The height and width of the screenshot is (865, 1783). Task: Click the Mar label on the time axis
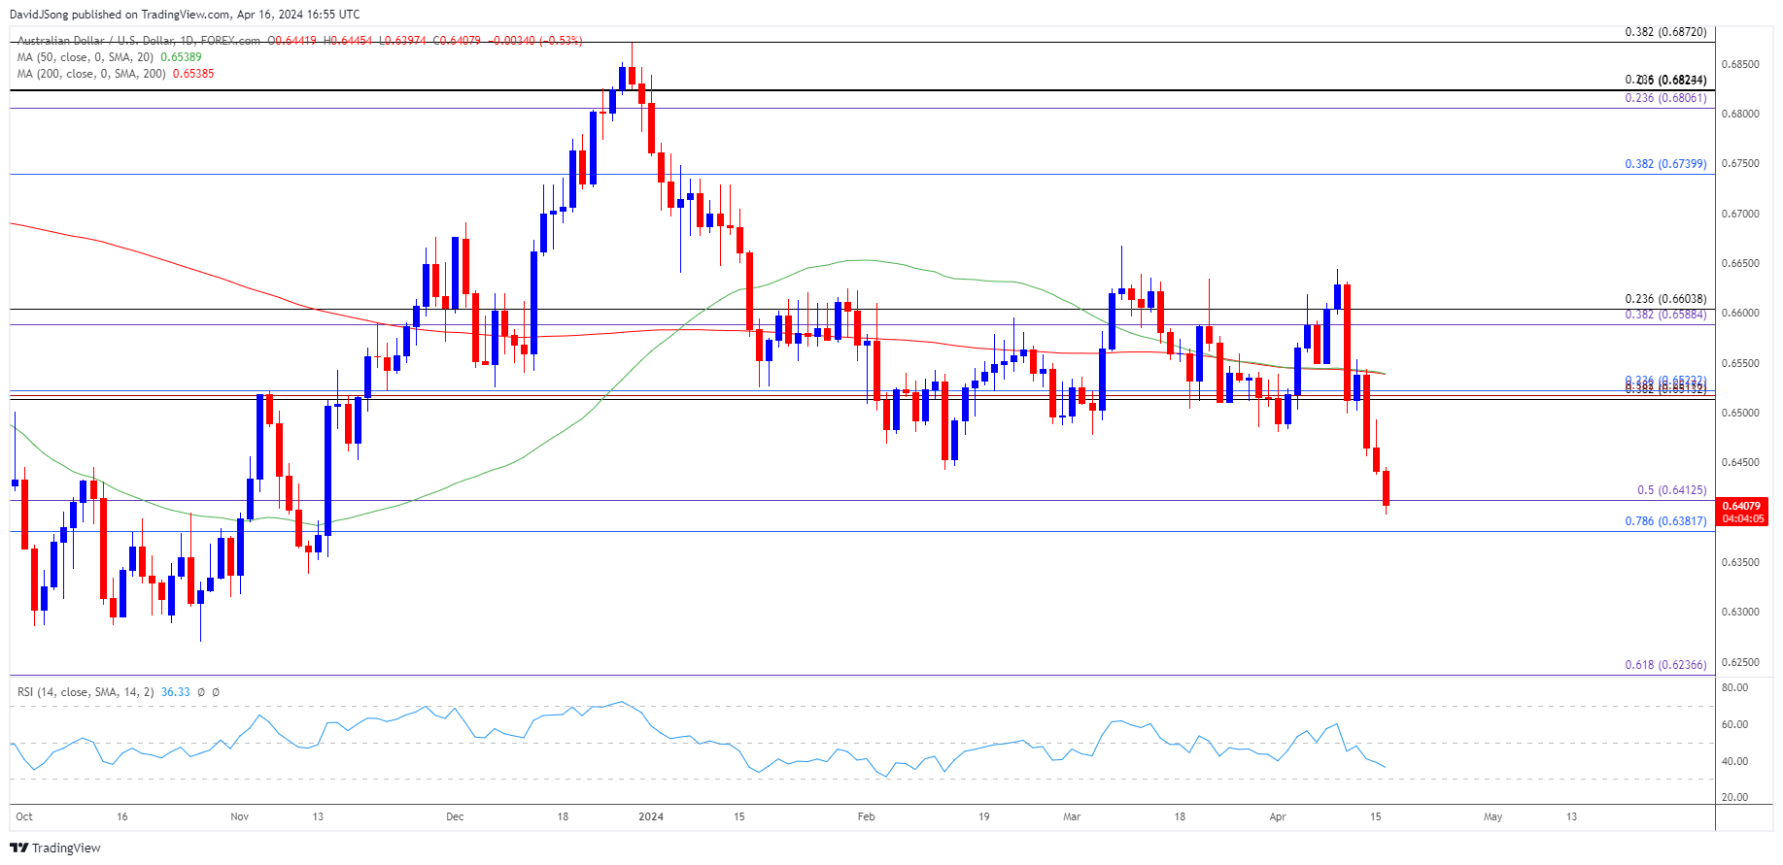[x=1072, y=817]
